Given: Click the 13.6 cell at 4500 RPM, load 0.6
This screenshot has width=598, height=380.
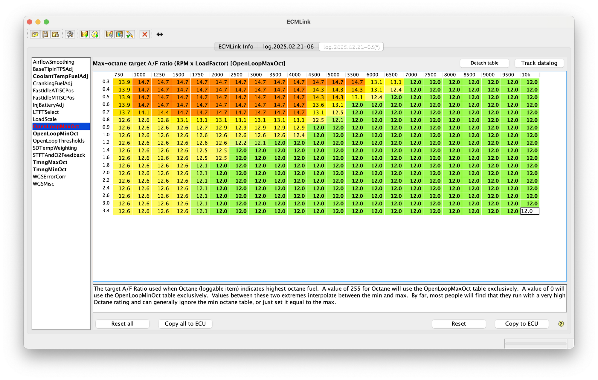Looking at the screenshot, I should click(317, 105).
